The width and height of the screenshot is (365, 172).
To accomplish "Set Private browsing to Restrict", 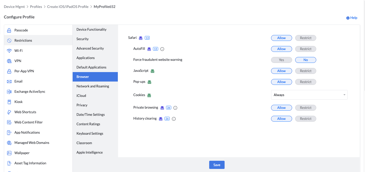I will (x=306, y=108).
